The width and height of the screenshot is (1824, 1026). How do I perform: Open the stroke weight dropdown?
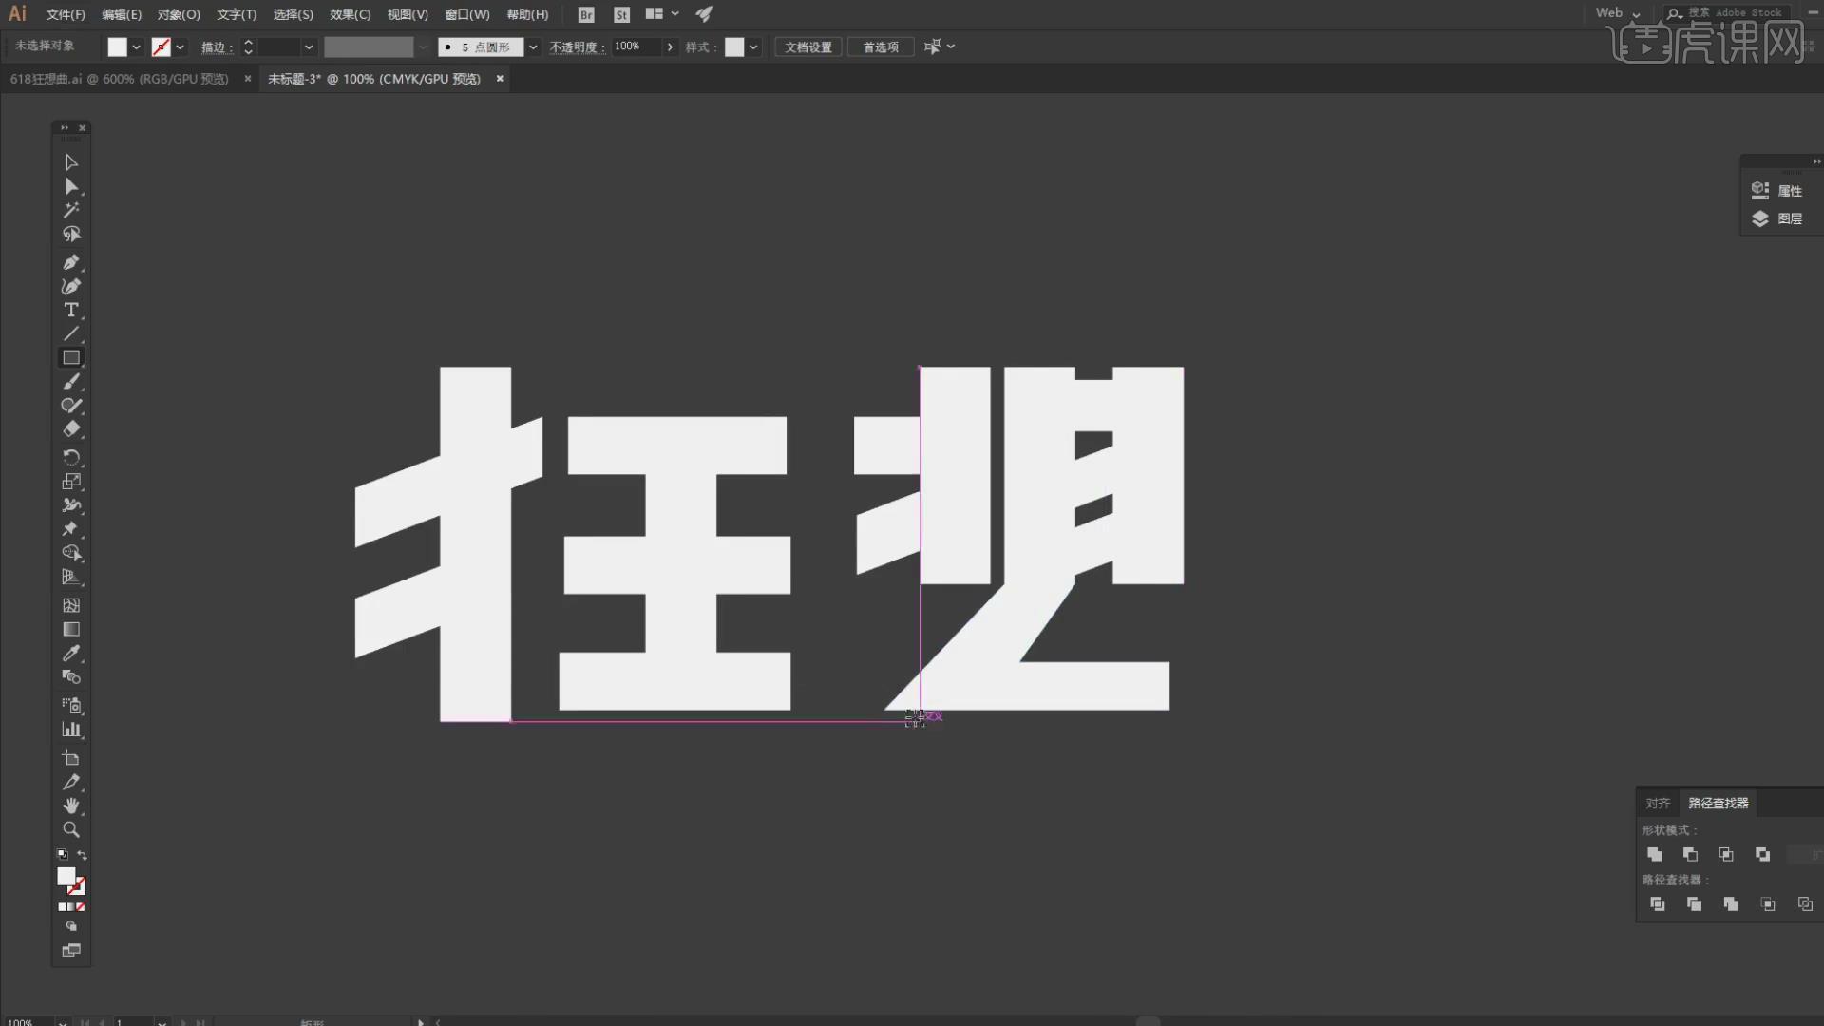point(309,47)
